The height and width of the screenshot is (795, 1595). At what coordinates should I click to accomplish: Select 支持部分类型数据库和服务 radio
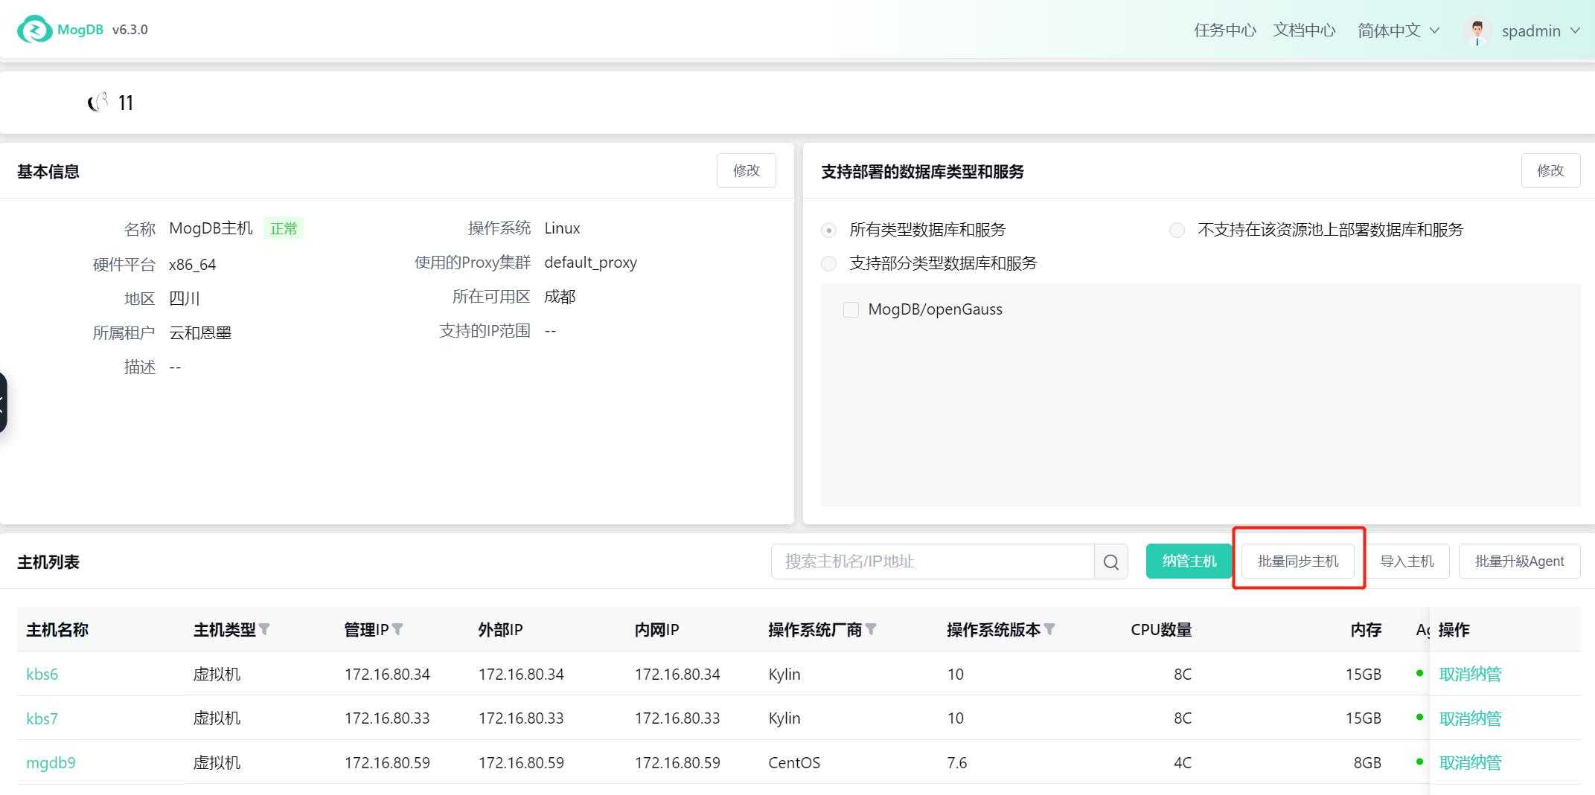828,263
